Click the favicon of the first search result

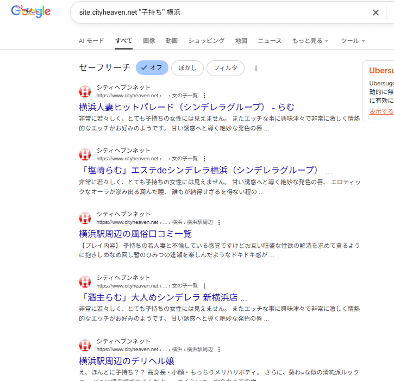pyautogui.click(x=85, y=91)
